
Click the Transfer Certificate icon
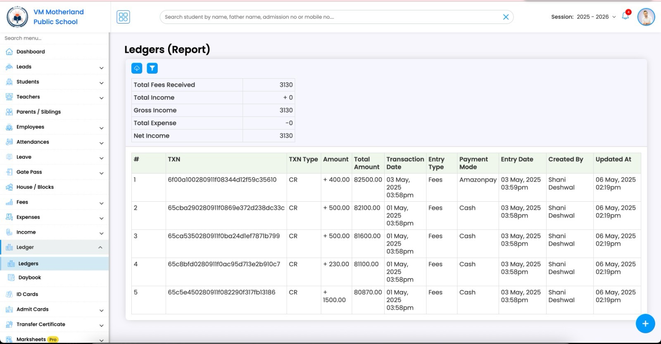click(9, 324)
